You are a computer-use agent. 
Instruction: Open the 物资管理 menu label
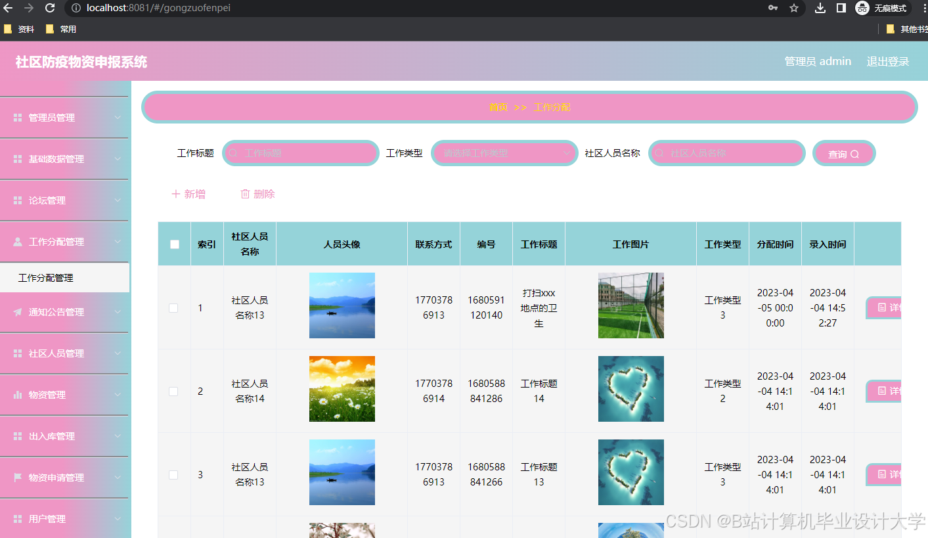[x=47, y=395]
